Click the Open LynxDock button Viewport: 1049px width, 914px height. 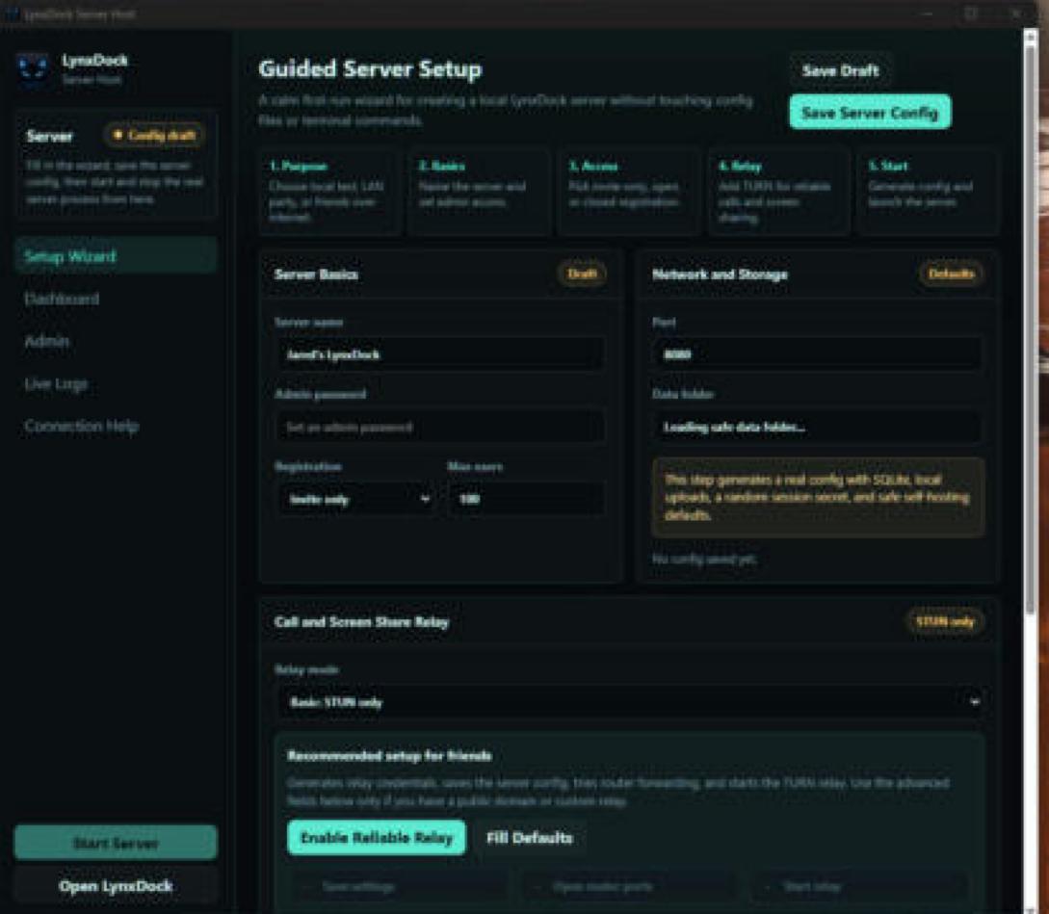tap(116, 886)
